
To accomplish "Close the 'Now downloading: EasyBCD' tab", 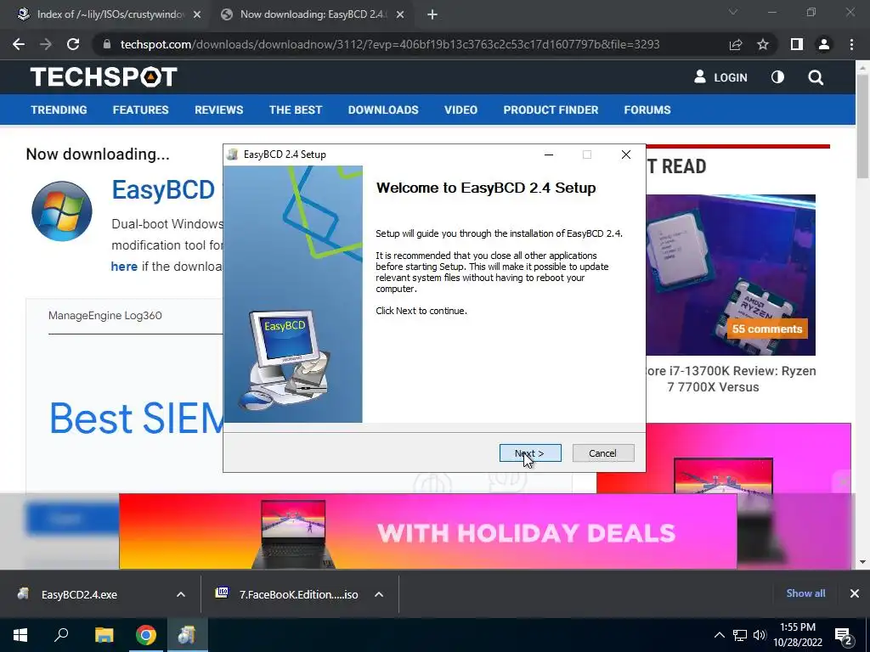I will pos(400,14).
